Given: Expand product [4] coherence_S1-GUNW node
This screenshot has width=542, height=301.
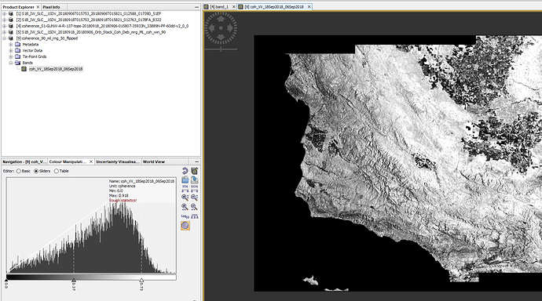Looking at the screenshot, I should pos(5,26).
